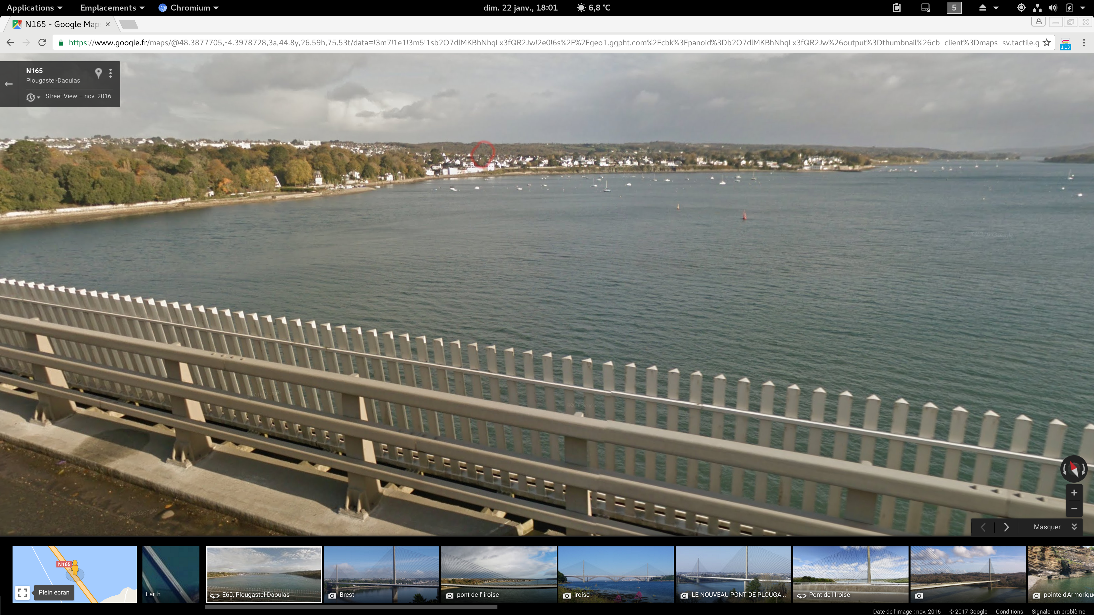Image resolution: width=1094 pixels, height=615 pixels.
Task: Click the location pin icon beside N165
Action: (98, 73)
